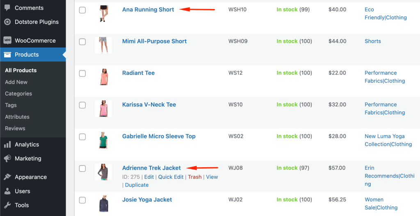
Task: Click the WooCommerce logo icon
Action: (7, 41)
